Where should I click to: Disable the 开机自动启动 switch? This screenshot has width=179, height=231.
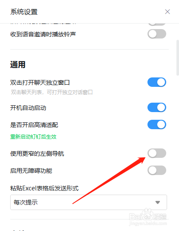(x=157, y=107)
